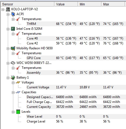The image size is (126, 129).
Task: Click the Capacities graph icon
Action: tap(18, 92)
